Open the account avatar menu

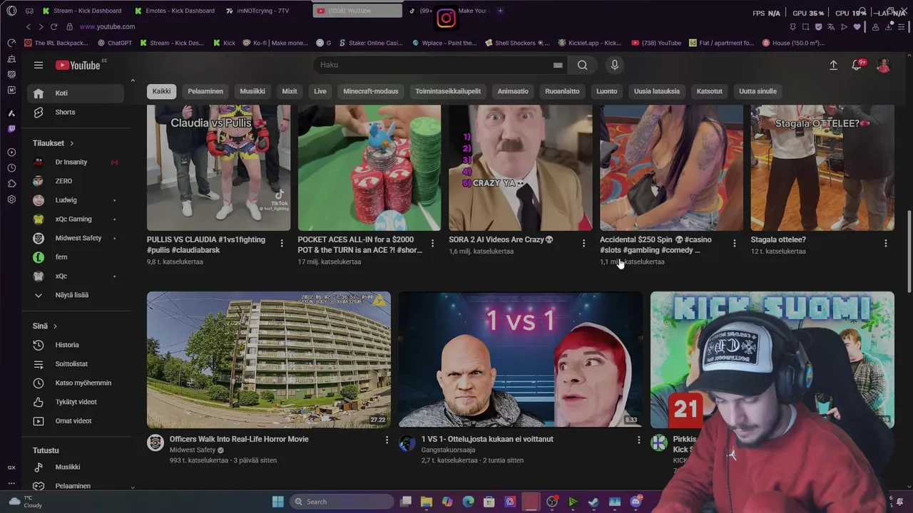click(884, 65)
